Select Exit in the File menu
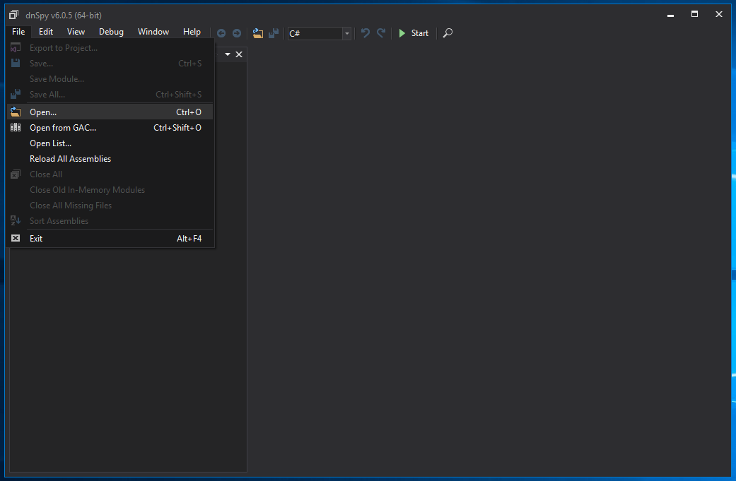 pyautogui.click(x=36, y=239)
